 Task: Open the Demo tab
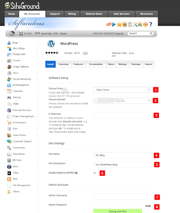click(x=111, y=64)
